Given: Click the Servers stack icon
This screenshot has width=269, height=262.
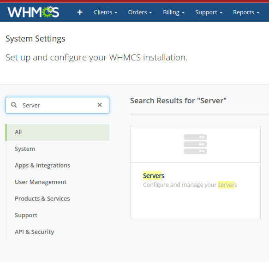Looking at the screenshot, I should click(x=195, y=144).
